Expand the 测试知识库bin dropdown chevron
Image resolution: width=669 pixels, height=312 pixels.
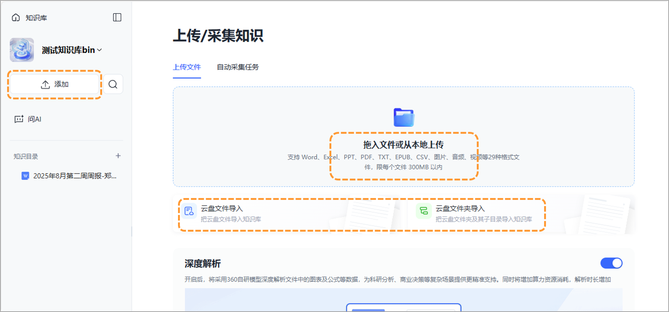(99, 50)
